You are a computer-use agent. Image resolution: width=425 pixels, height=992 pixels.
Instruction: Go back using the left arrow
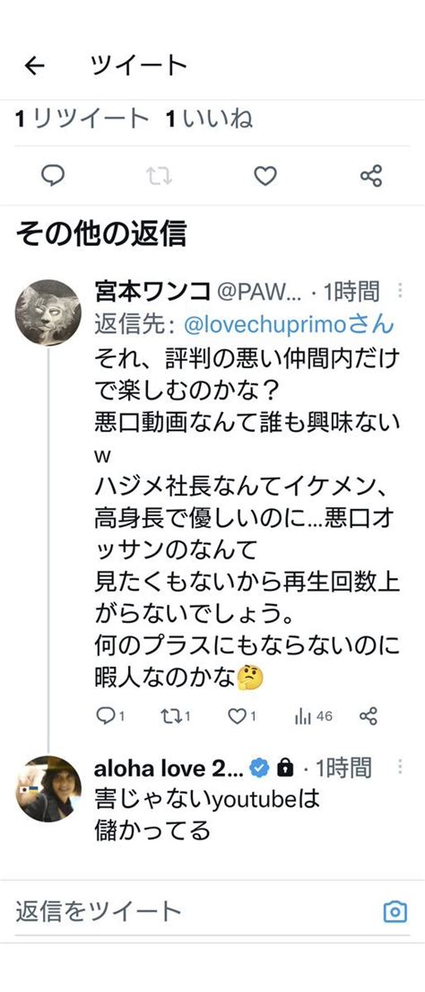[x=35, y=66]
